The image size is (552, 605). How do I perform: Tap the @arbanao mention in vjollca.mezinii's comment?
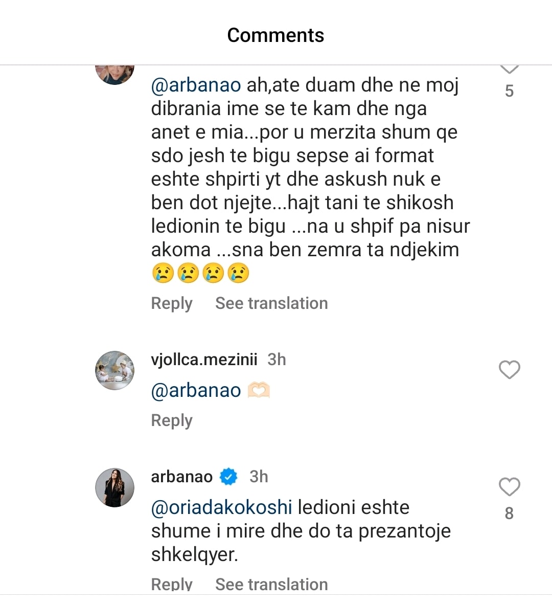point(196,391)
